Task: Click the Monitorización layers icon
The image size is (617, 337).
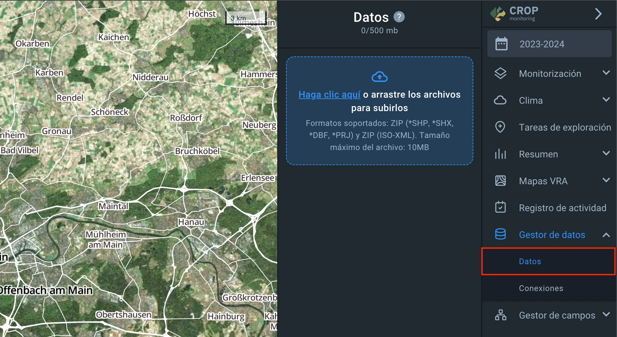Action: click(500, 74)
